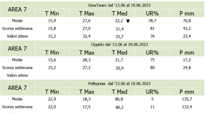Image resolution: width=205 pixels, height=113 pixels.
Task: Select the 28,3 T Max cell for Oppido
Action: click(86, 60)
